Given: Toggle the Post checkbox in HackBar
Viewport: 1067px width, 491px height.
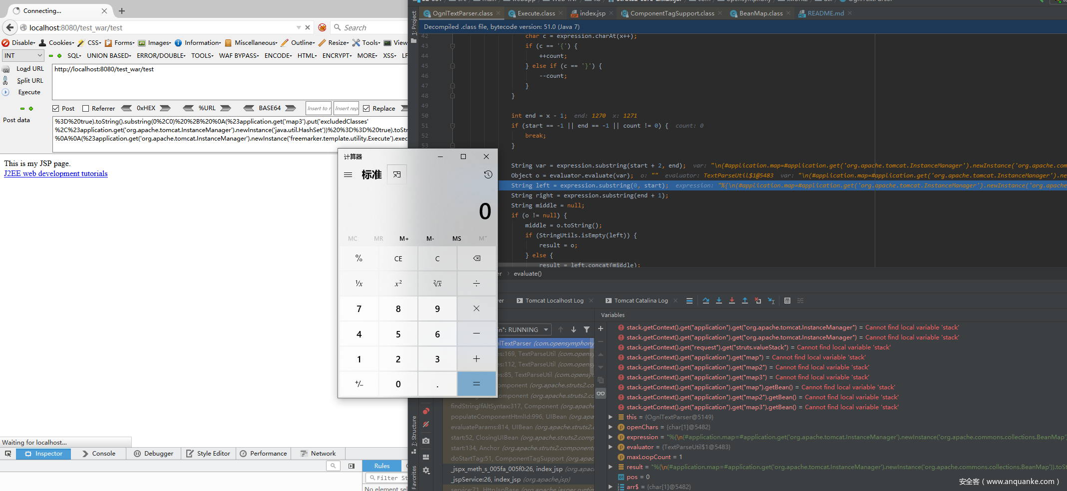Looking at the screenshot, I should pos(56,109).
